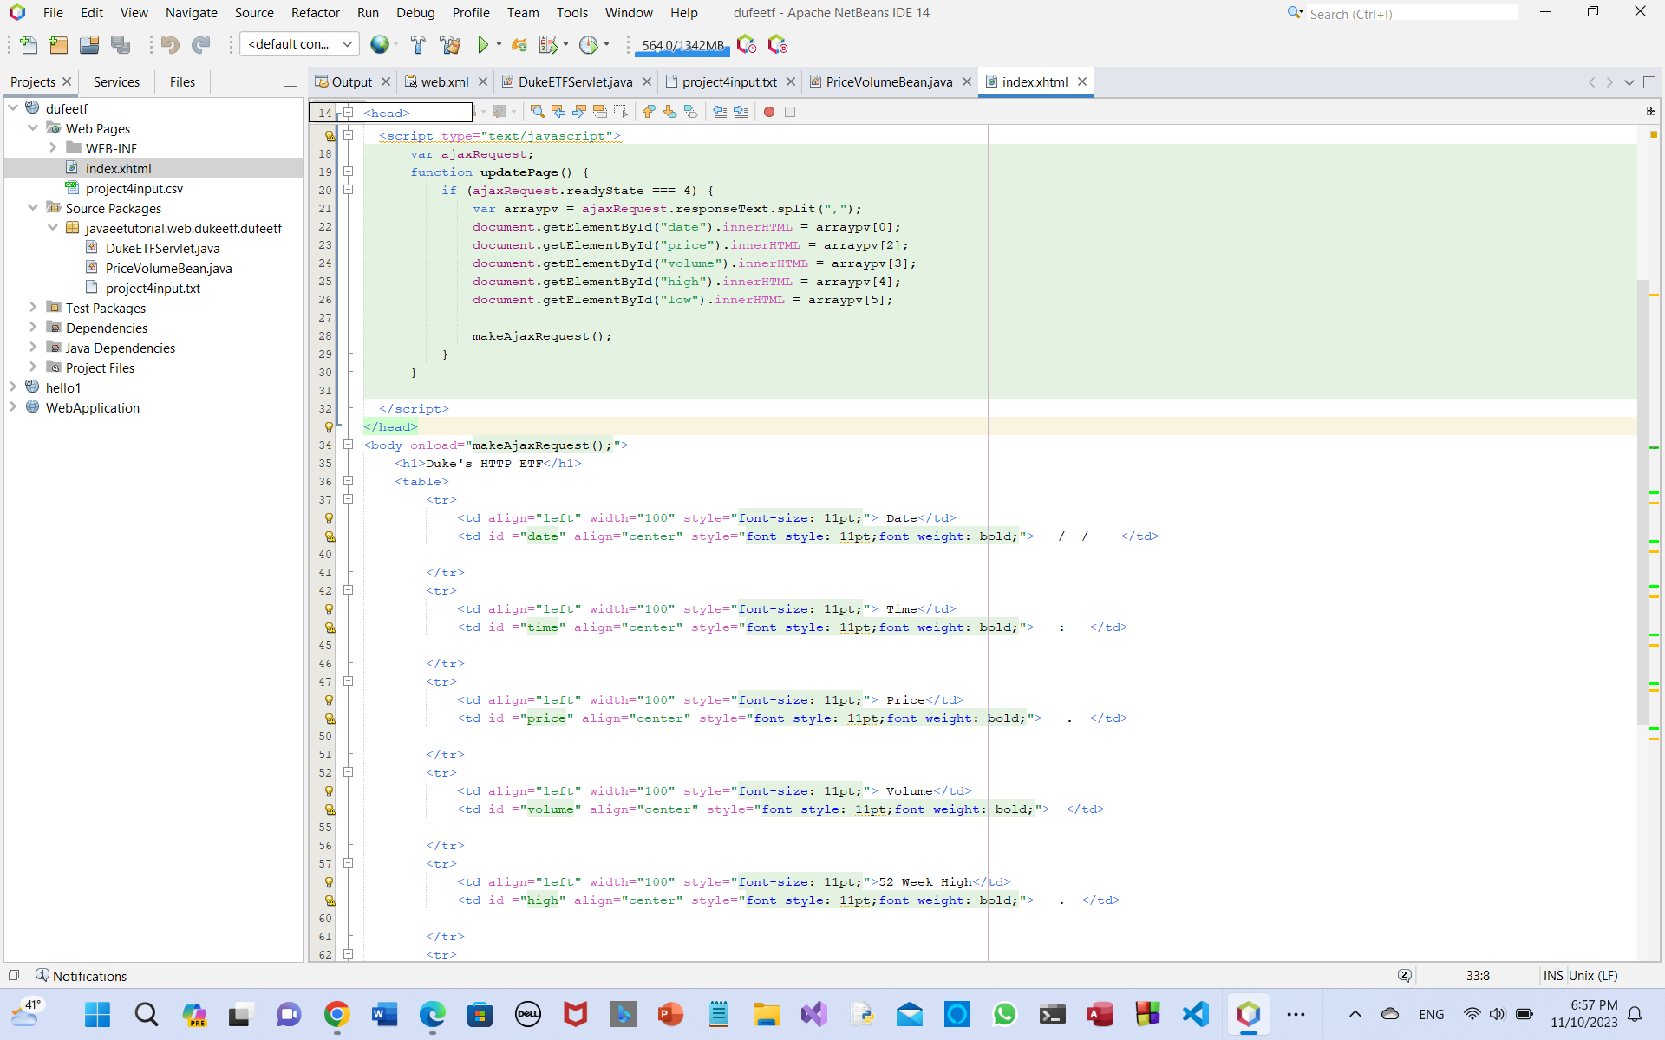Stop the macro recording
This screenshot has height=1040, width=1665.
click(790, 111)
